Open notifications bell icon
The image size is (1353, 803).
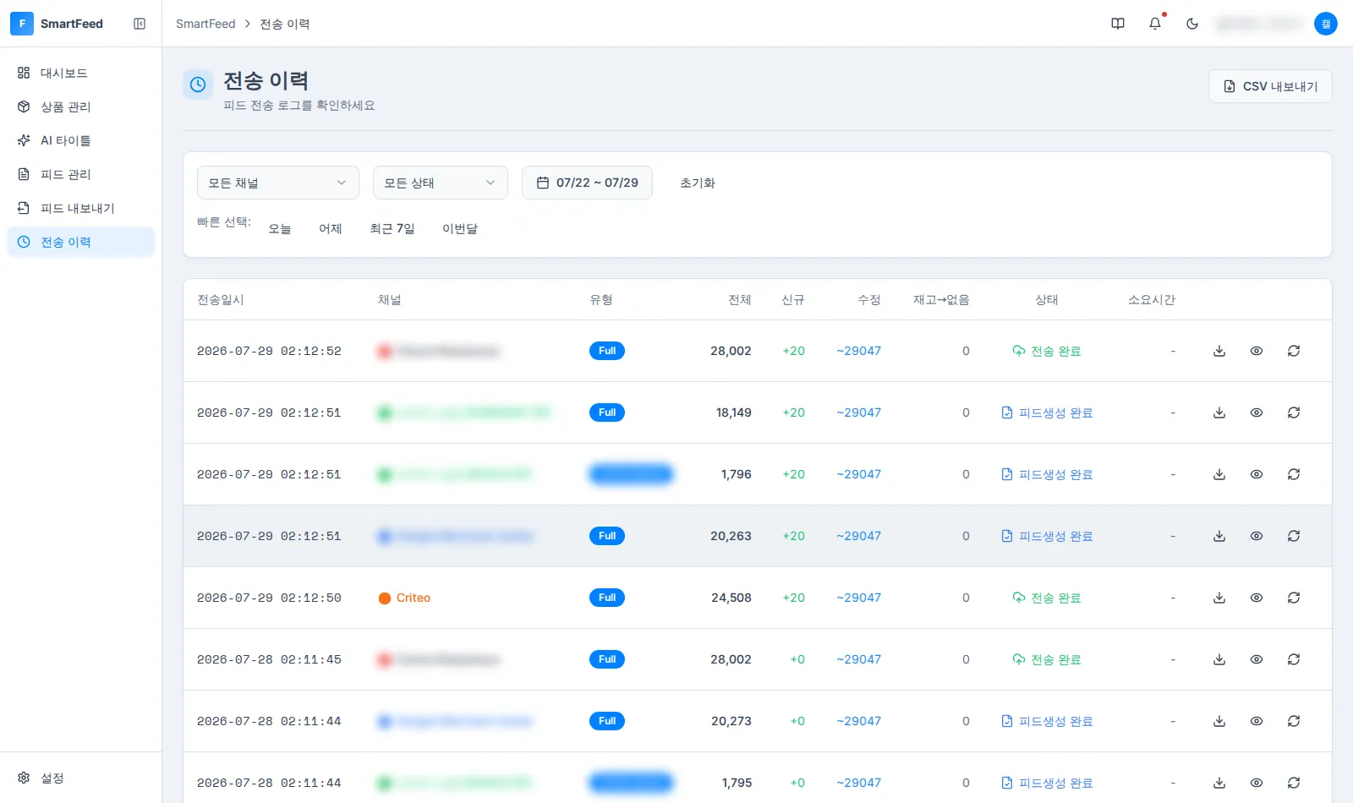(1155, 24)
